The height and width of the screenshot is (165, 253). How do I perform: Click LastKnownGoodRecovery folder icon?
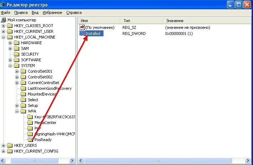click(23, 88)
